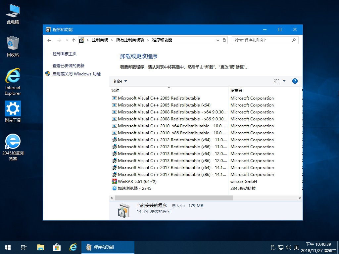The height and width of the screenshot is (254, 339).
Task: Click the volume icon in system tray
Action: coord(288,247)
